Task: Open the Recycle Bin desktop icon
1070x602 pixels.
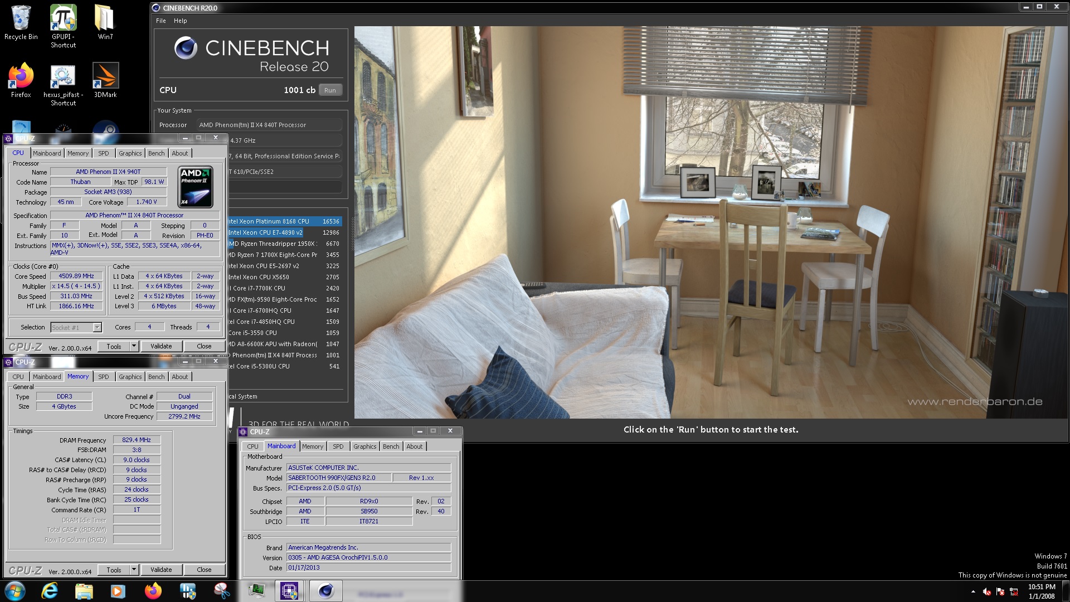Action: coord(21,22)
